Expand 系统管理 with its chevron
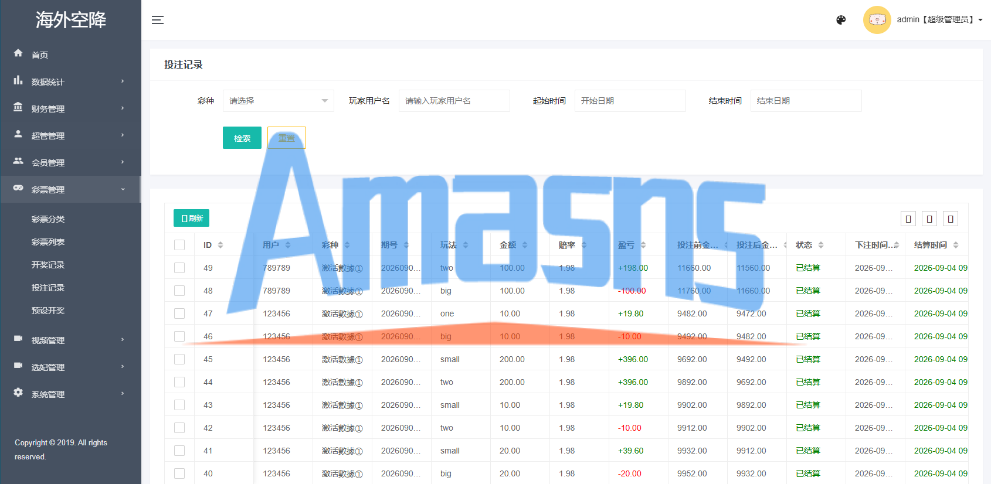Image resolution: width=991 pixels, height=484 pixels. point(123,393)
